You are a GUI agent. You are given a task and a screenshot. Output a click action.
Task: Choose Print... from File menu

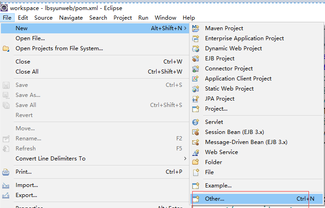pyautogui.click(x=95, y=172)
